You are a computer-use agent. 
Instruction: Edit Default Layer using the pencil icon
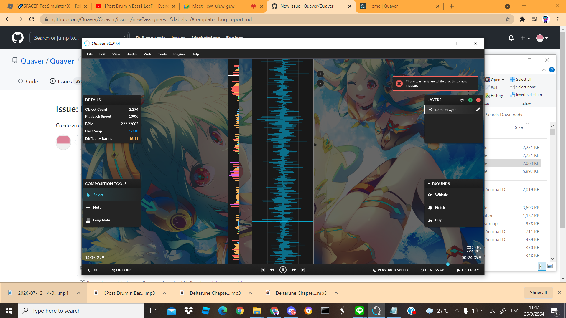478,109
